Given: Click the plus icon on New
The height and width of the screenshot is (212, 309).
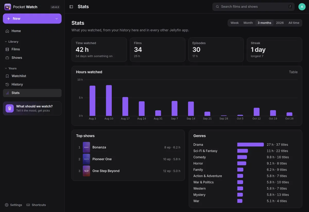Looking at the screenshot, I should click(8, 19).
